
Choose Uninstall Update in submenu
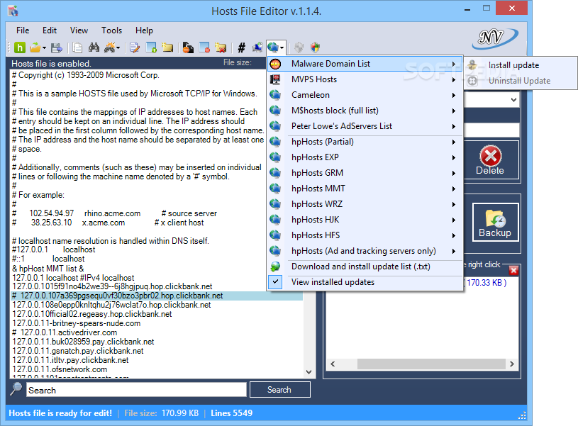[521, 81]
